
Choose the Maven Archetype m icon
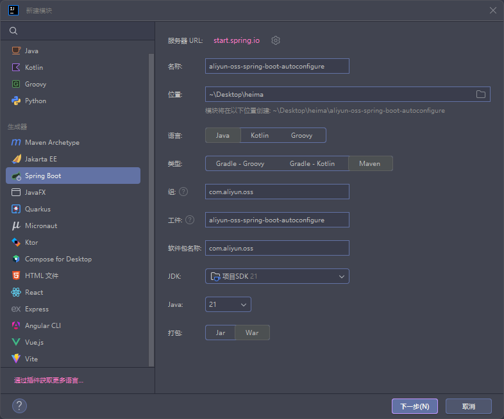16,142
